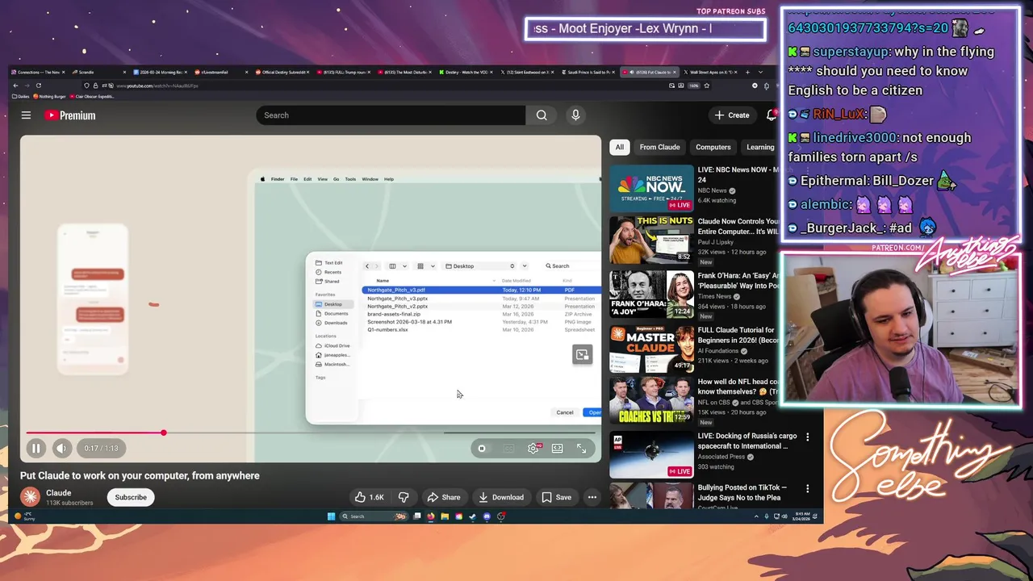
Task: Save video to a playlist
Action: 557,497
